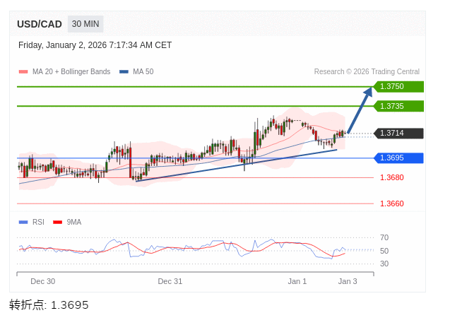450x325 pixels.
Task: Click the 1.3680 red support label
Action: click(x=391, y=177)
